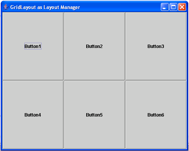
Task: Close the GridLayout as Layout Manager window
Action: 182,7
